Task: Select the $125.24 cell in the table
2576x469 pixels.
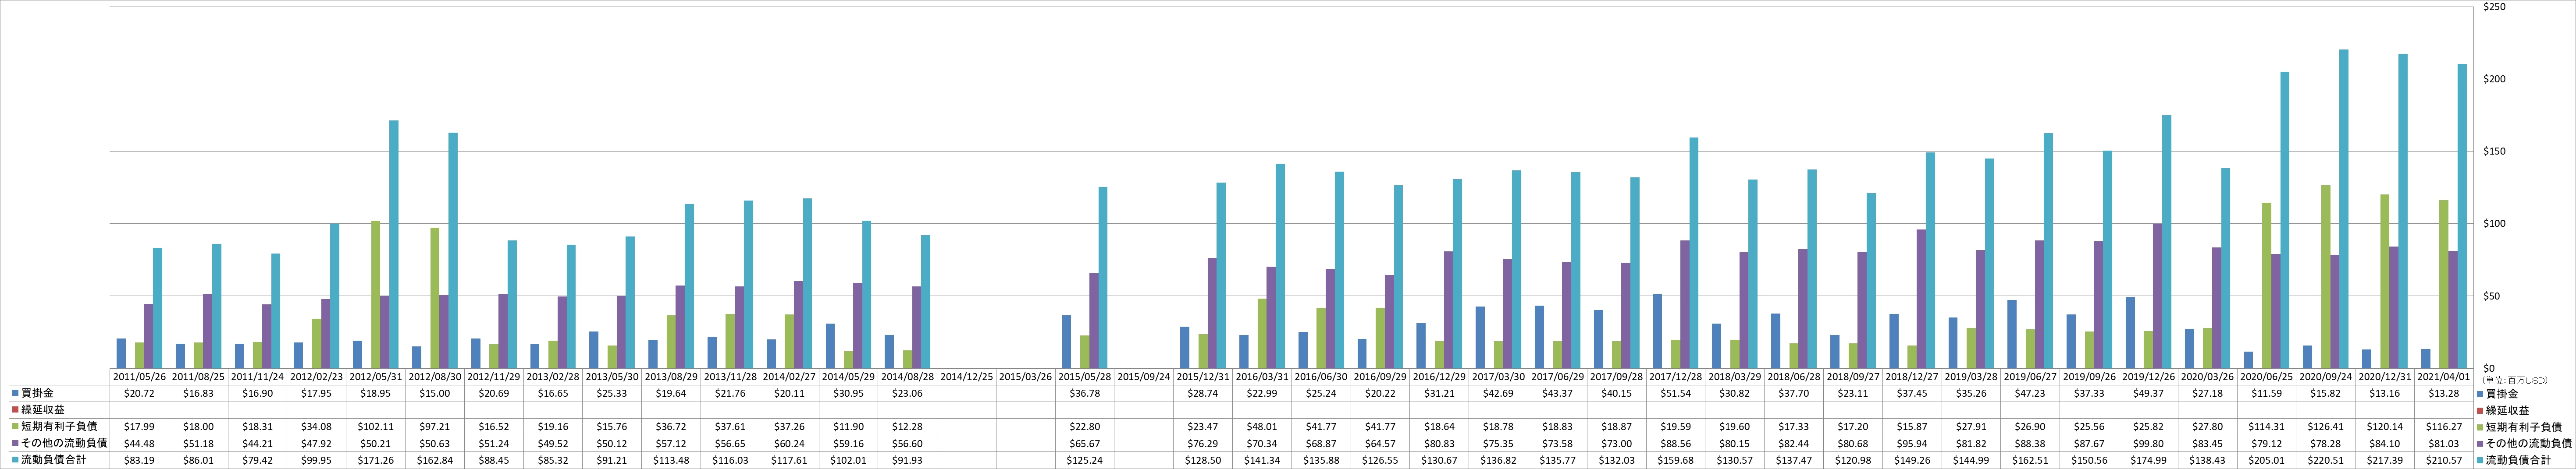Action: coord(1085,460)
